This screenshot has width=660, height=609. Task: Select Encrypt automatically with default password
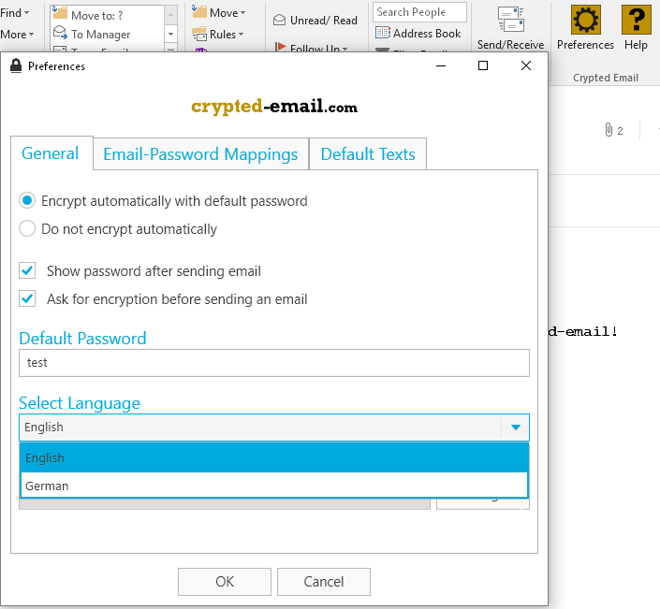pos(27,200)
